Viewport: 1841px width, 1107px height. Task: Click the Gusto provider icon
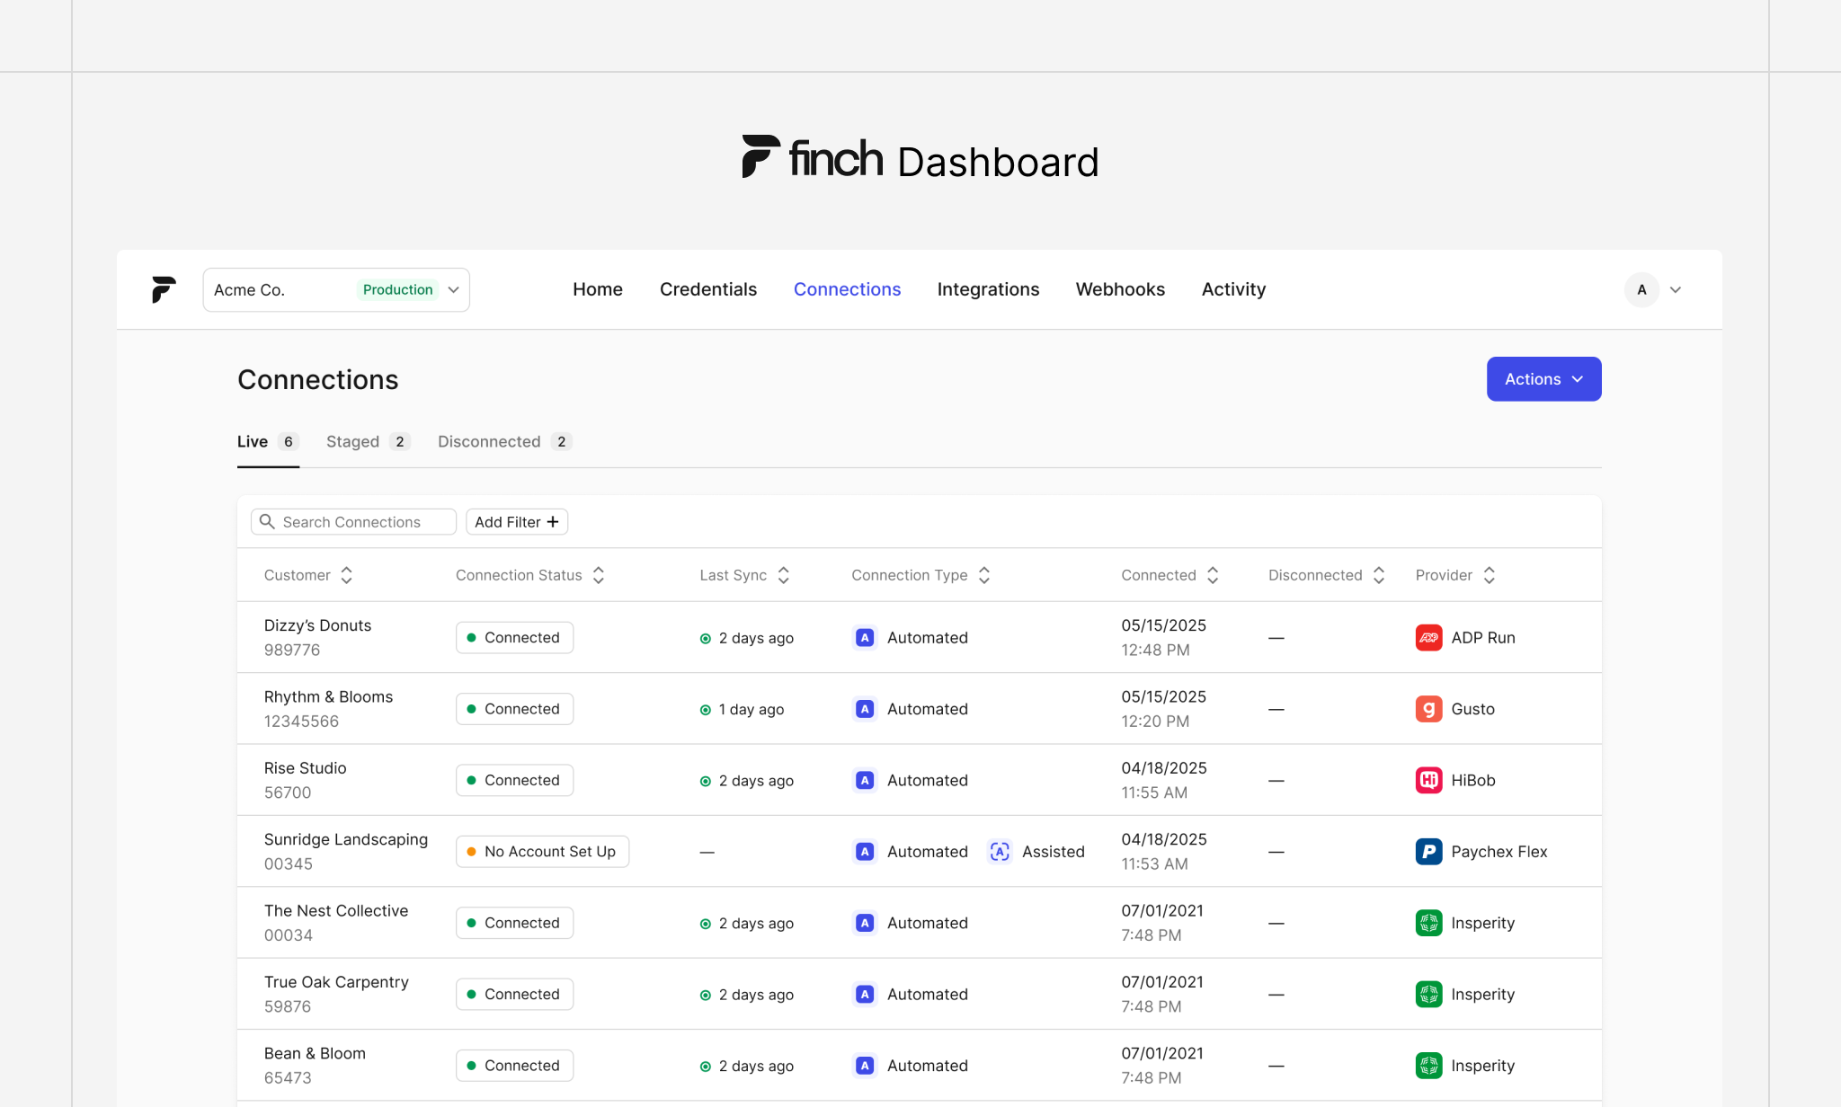click(1428, 709)
